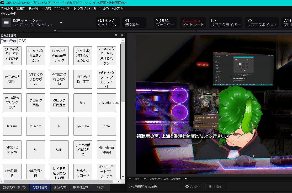Expand the 配信マネージャー layout dropdown
The height and width of the screenshot is (193, 292).
click(x=61, y=22)
